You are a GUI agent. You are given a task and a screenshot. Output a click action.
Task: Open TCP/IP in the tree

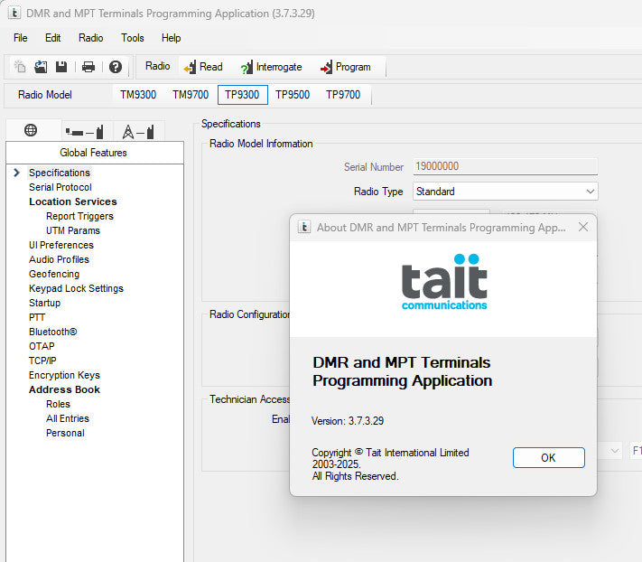(x=42, y=361)
